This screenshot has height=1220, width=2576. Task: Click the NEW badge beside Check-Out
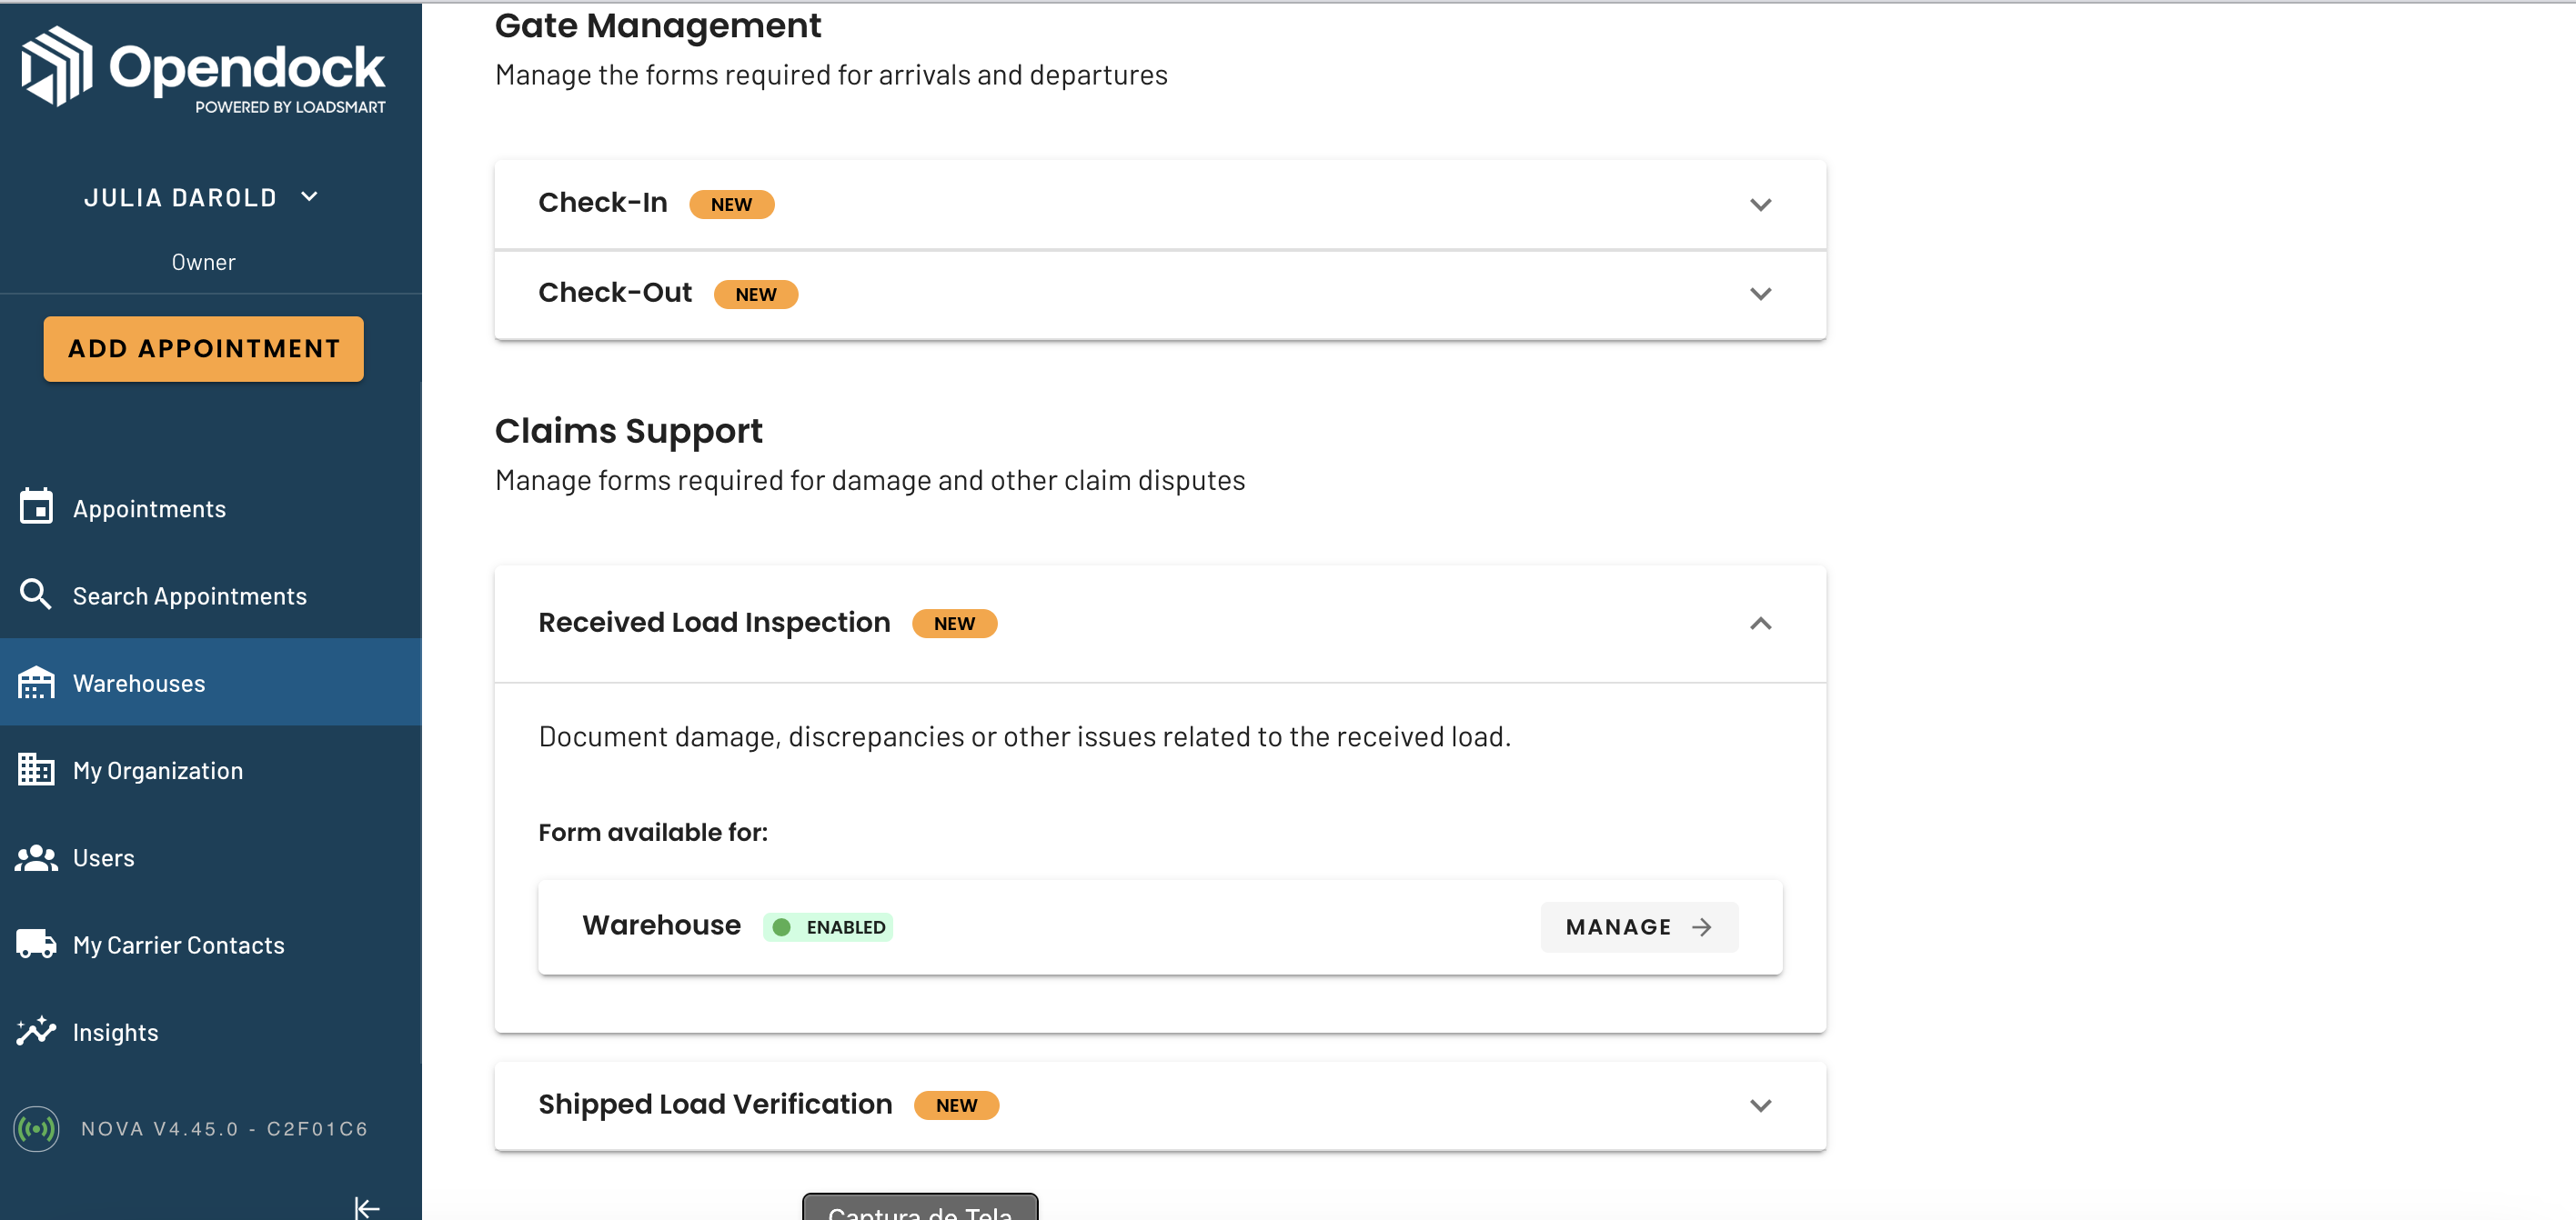point(756,294)
